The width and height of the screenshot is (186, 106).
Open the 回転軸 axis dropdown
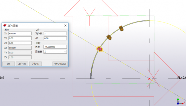pos(55,52)
